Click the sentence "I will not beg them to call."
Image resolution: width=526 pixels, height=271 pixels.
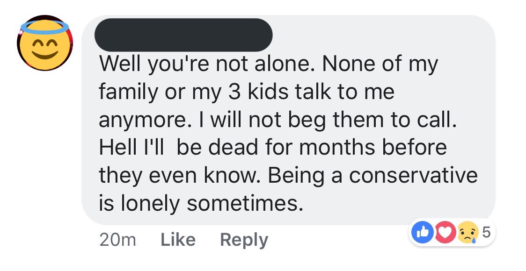[333, 120]
